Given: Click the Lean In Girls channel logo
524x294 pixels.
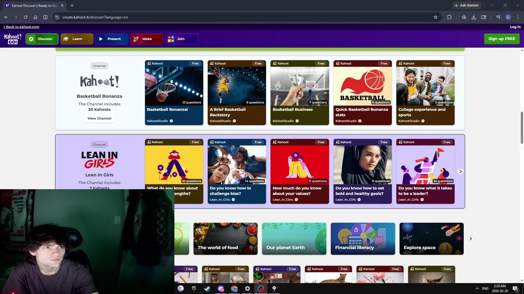Looking at the screenshot, I should click(x=99, y=160).
